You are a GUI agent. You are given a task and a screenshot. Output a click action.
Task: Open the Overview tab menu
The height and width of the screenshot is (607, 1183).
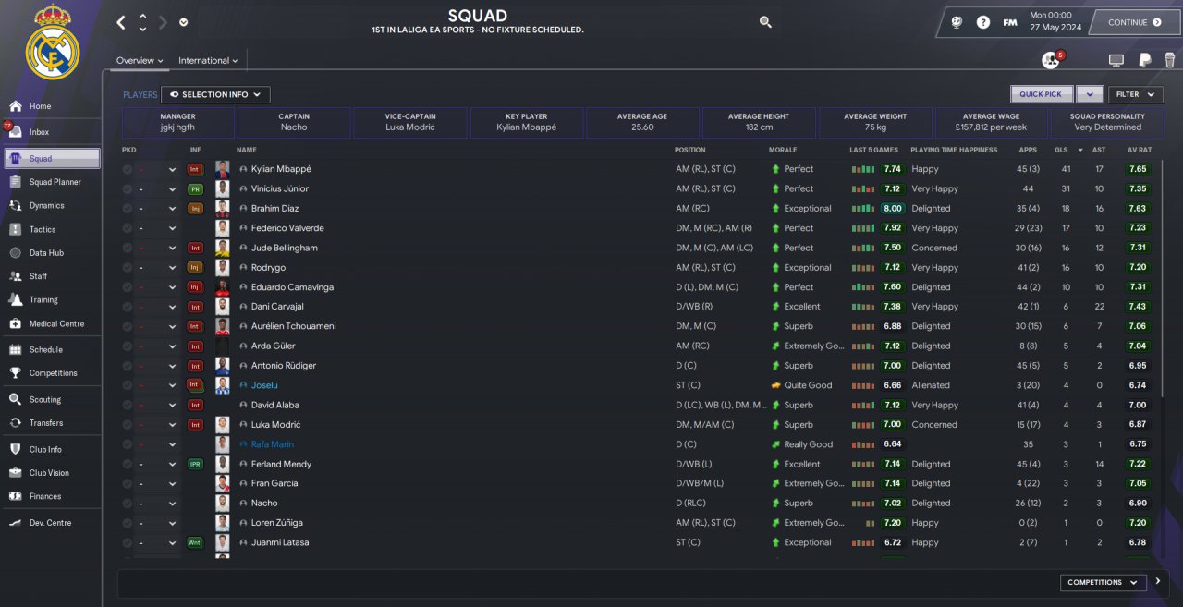(140, 60)
